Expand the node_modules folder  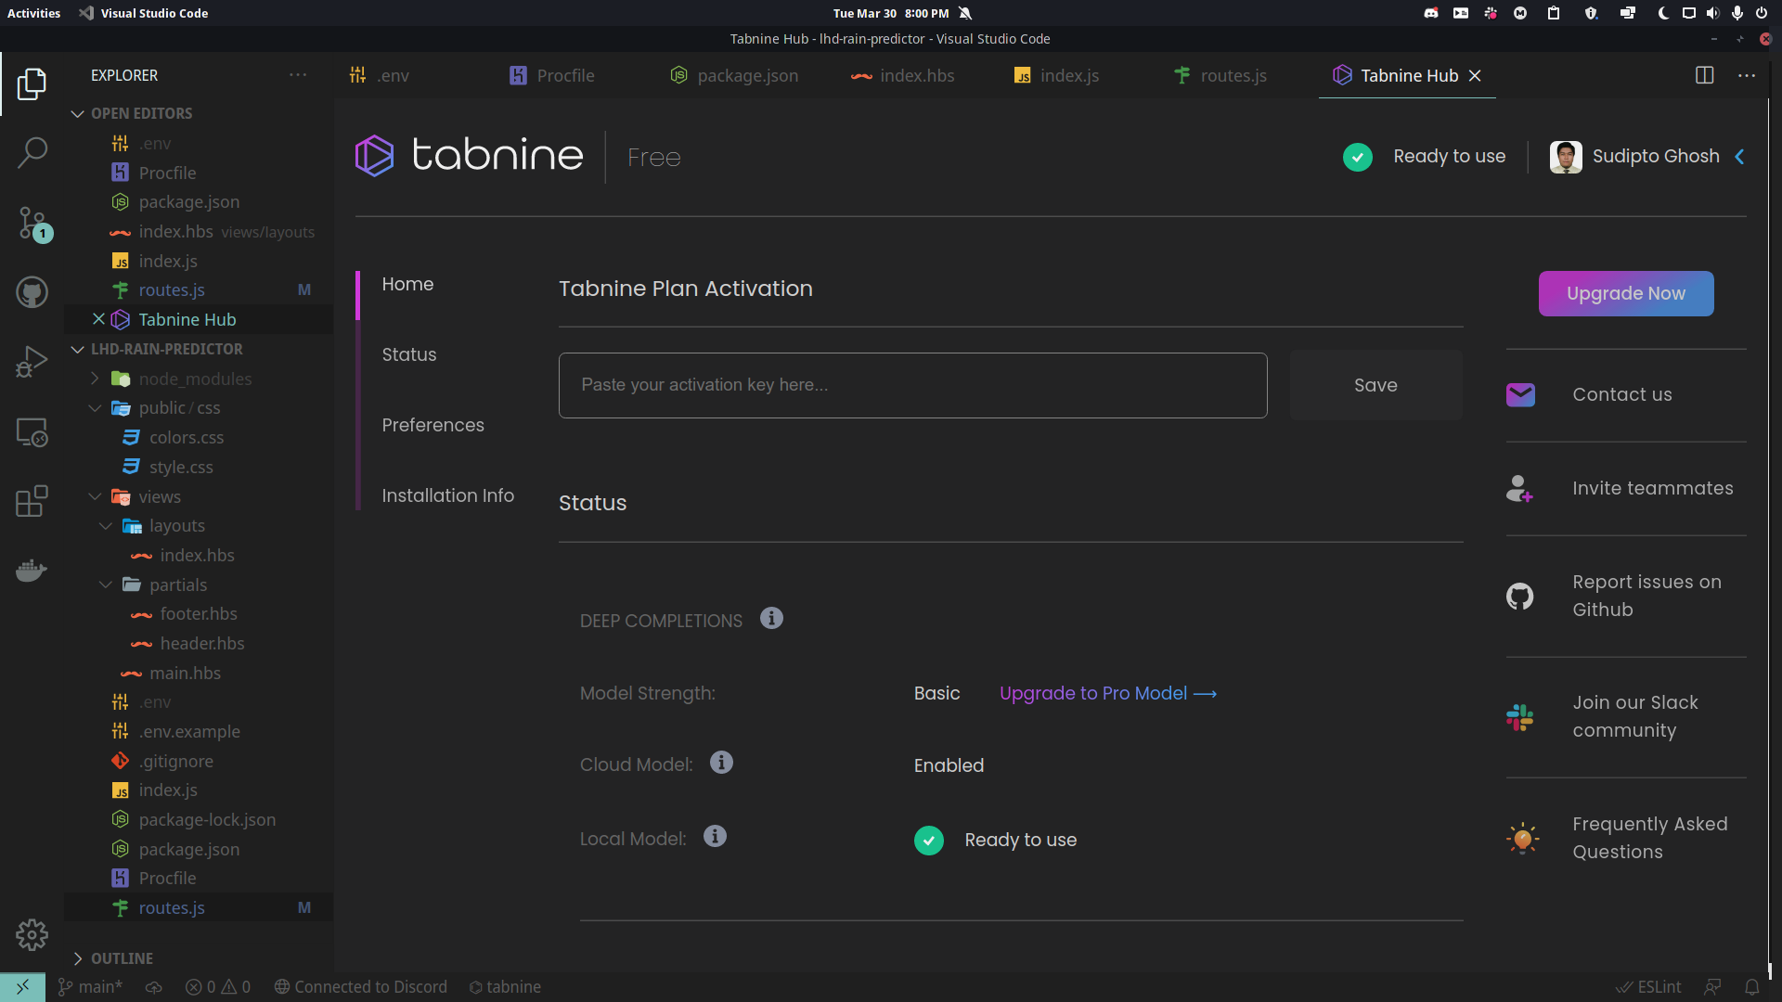pos(95,379)
